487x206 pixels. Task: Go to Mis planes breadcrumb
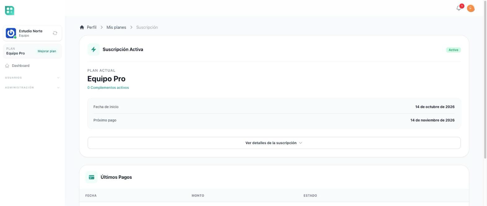116,27
